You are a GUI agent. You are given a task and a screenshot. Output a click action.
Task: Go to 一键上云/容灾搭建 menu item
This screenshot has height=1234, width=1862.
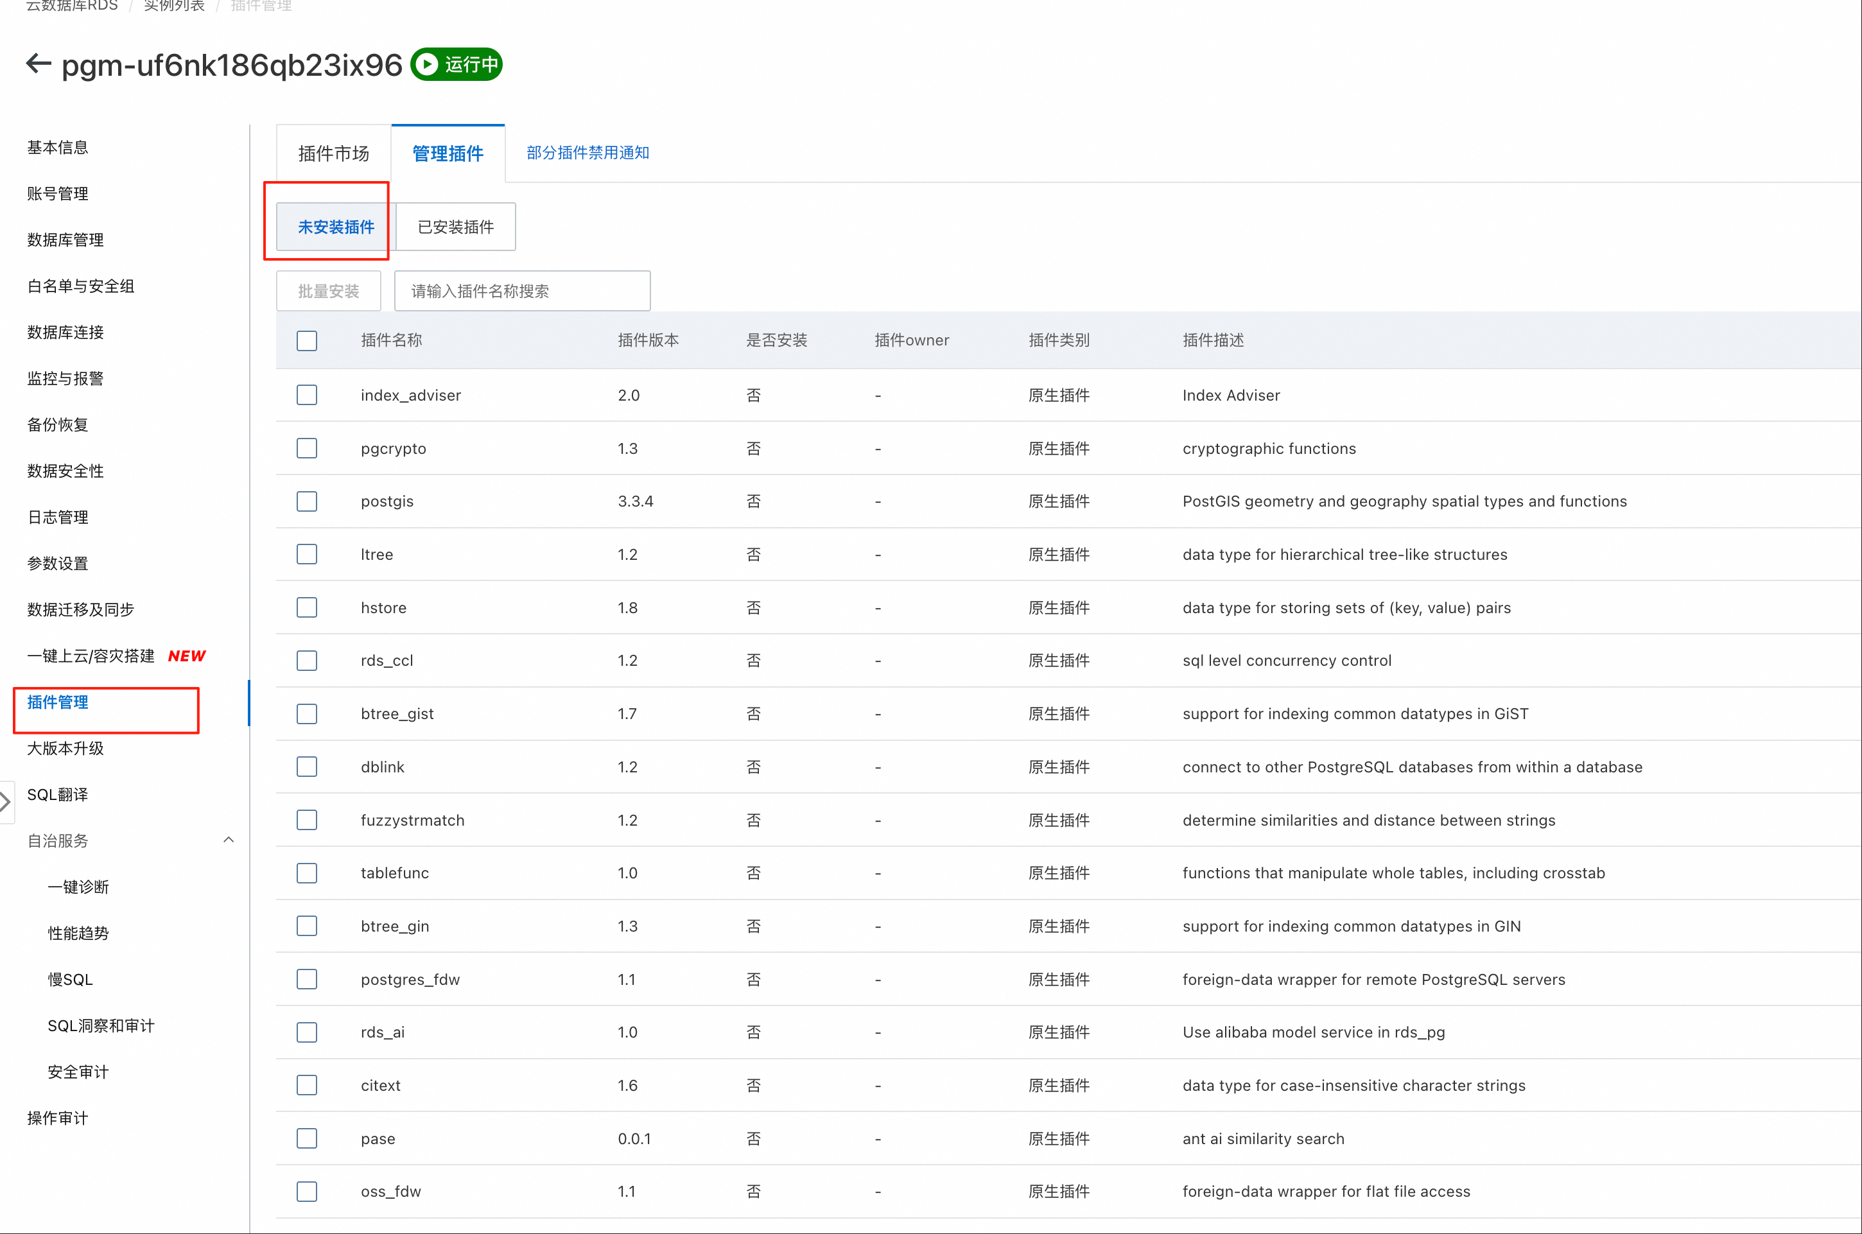point(91,656)
